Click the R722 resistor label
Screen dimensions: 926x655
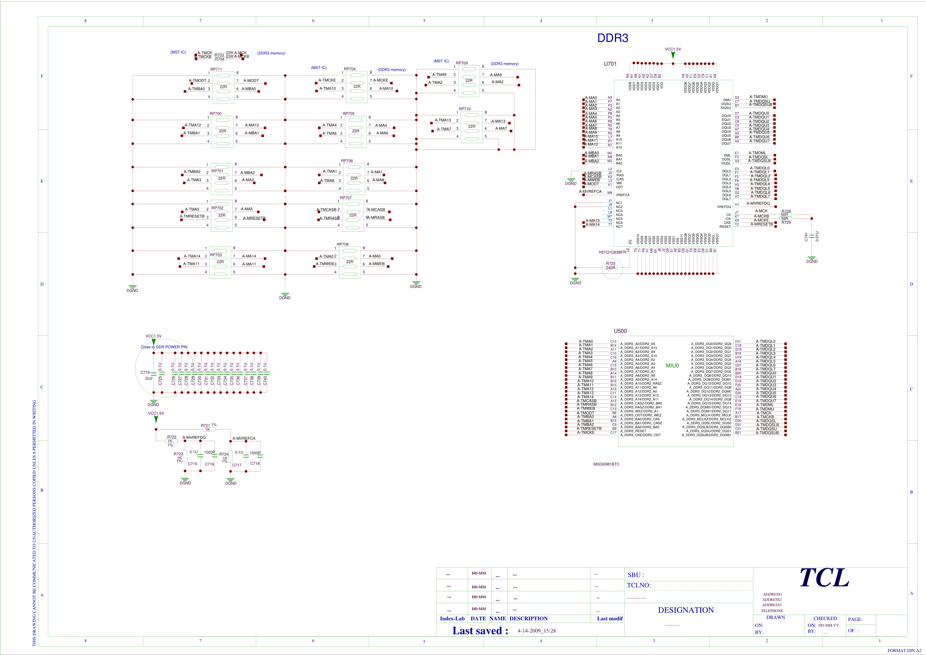pyautogui.click(x=172, y=437)
